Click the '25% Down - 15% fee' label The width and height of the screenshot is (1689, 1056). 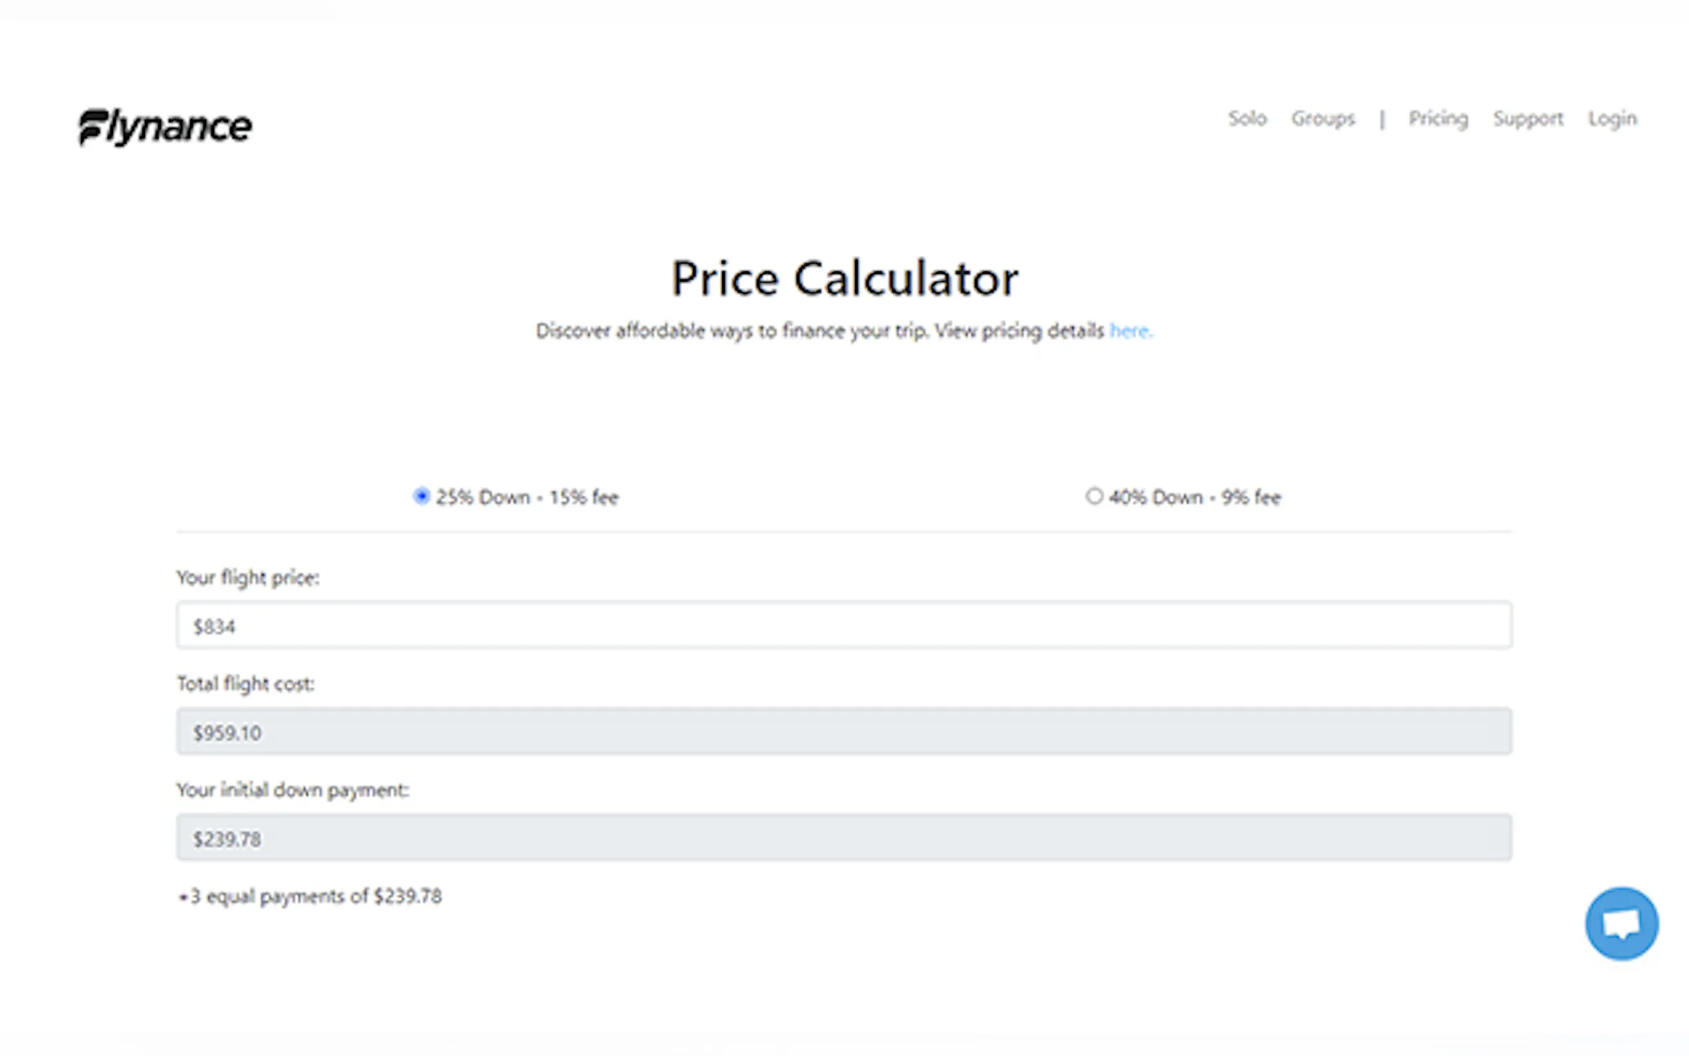[x=527, y=497]
